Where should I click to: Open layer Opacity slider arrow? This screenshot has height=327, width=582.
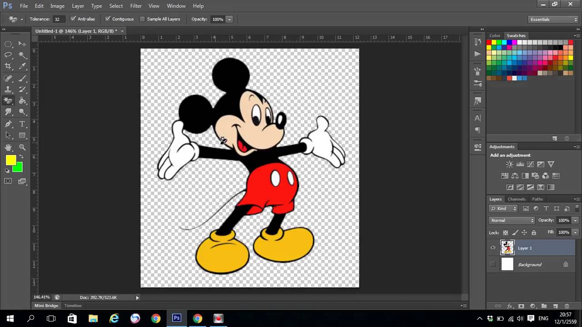[x=575, y=220]
